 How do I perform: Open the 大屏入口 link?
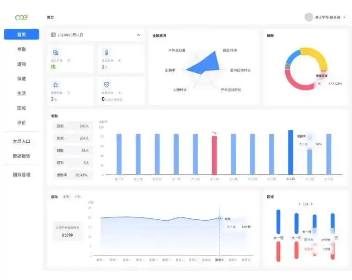[x=21, y=141]
